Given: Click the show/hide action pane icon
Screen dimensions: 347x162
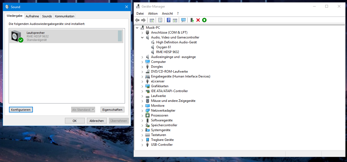Looking at the screenshot, I should [175, 20].
